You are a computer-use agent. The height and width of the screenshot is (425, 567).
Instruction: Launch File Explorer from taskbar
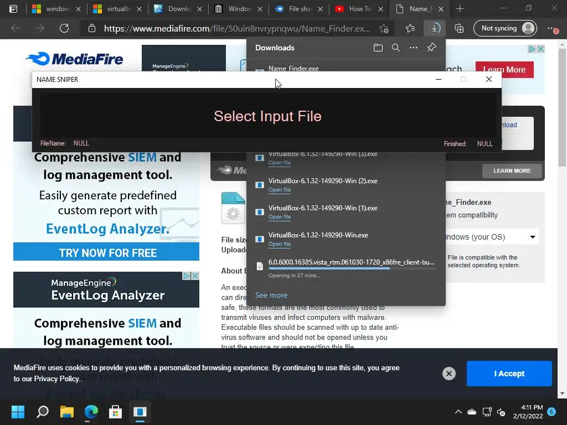(x=67, y=412)
